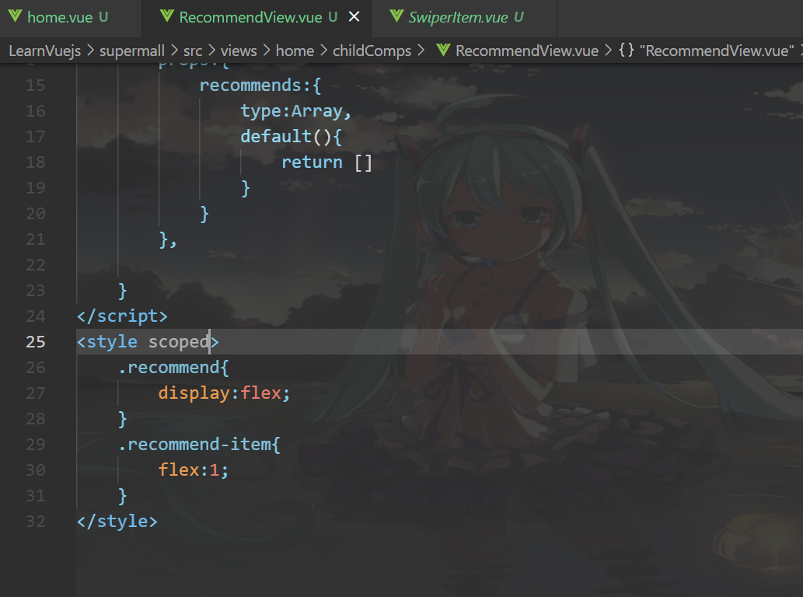803x597 pixels.
Task: Click 'default(){' code line
Action: [291, 137]
